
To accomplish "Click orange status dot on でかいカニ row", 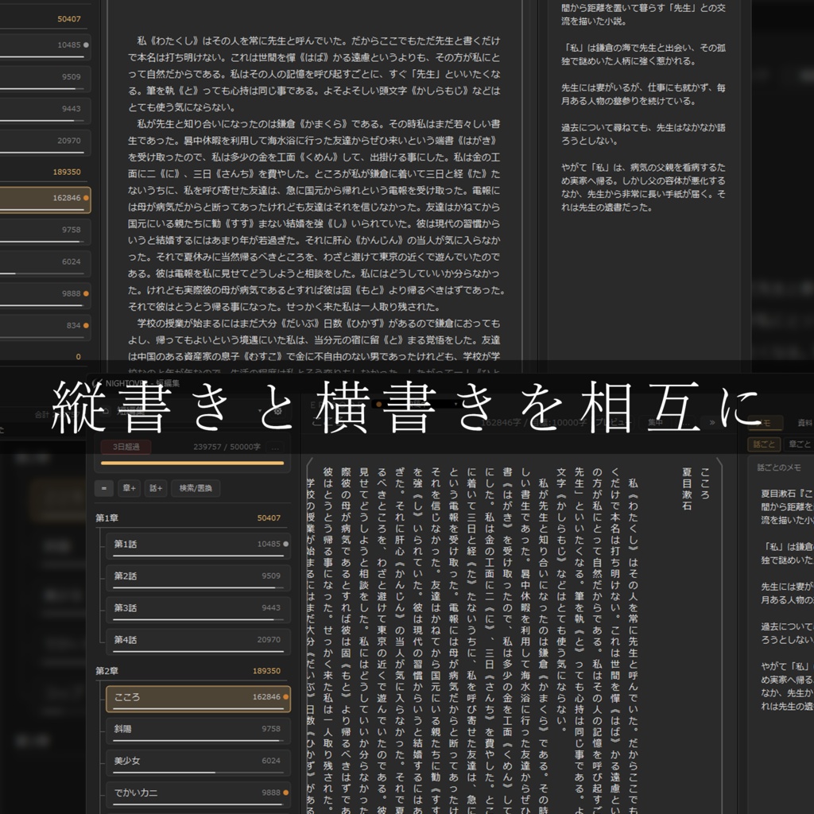I will tap(285, 793).
